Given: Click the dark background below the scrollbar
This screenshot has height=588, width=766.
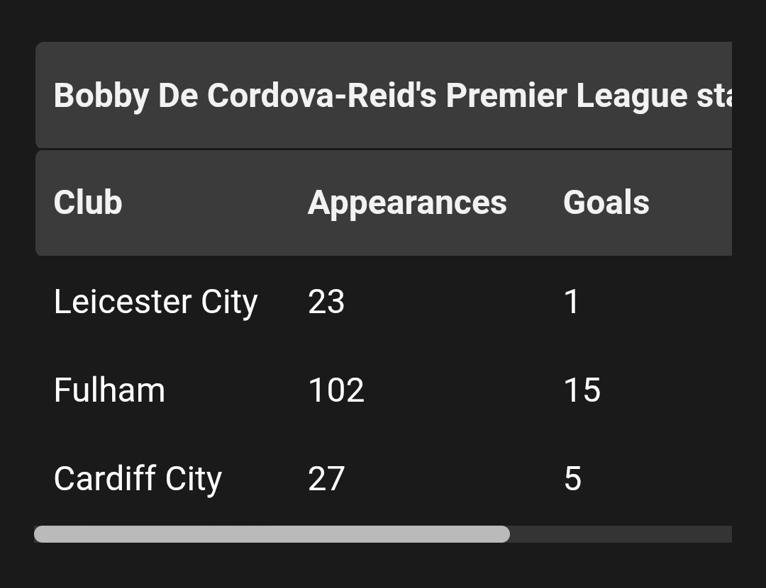Looking at the screenshot, I should (383, 567).
